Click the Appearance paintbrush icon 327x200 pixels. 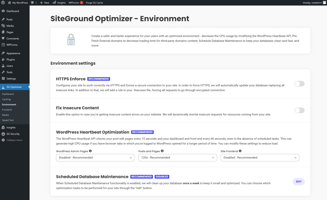(3, 53)
